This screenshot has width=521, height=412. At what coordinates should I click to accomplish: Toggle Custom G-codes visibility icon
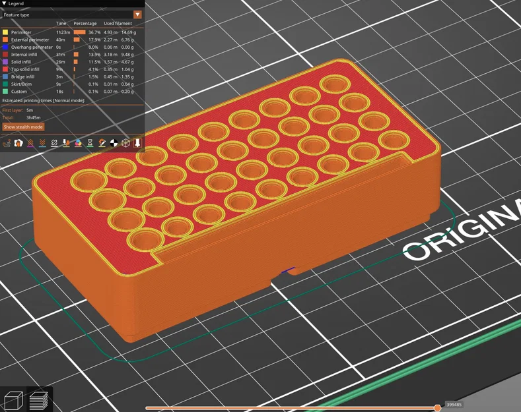pos(102,143)
